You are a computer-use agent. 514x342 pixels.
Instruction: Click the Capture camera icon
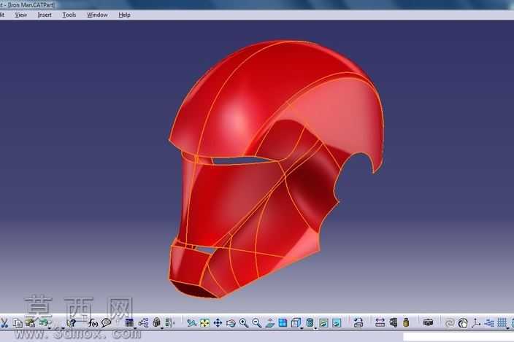(x=428, y=323)
